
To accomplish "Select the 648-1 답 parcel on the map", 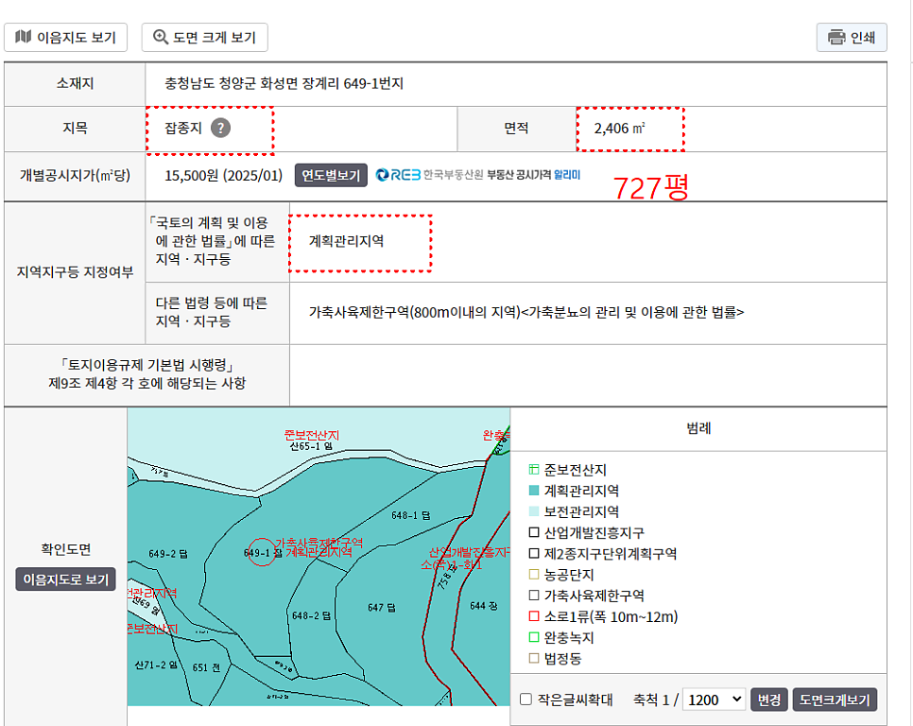I will click(x=410, y=515).
